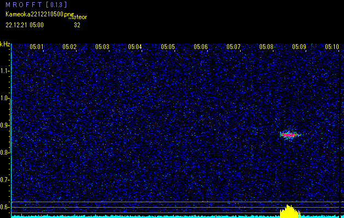This screenshot has height=218, width=344.
Task: Click the 05:08 time marker
Action: pos(266,46)
